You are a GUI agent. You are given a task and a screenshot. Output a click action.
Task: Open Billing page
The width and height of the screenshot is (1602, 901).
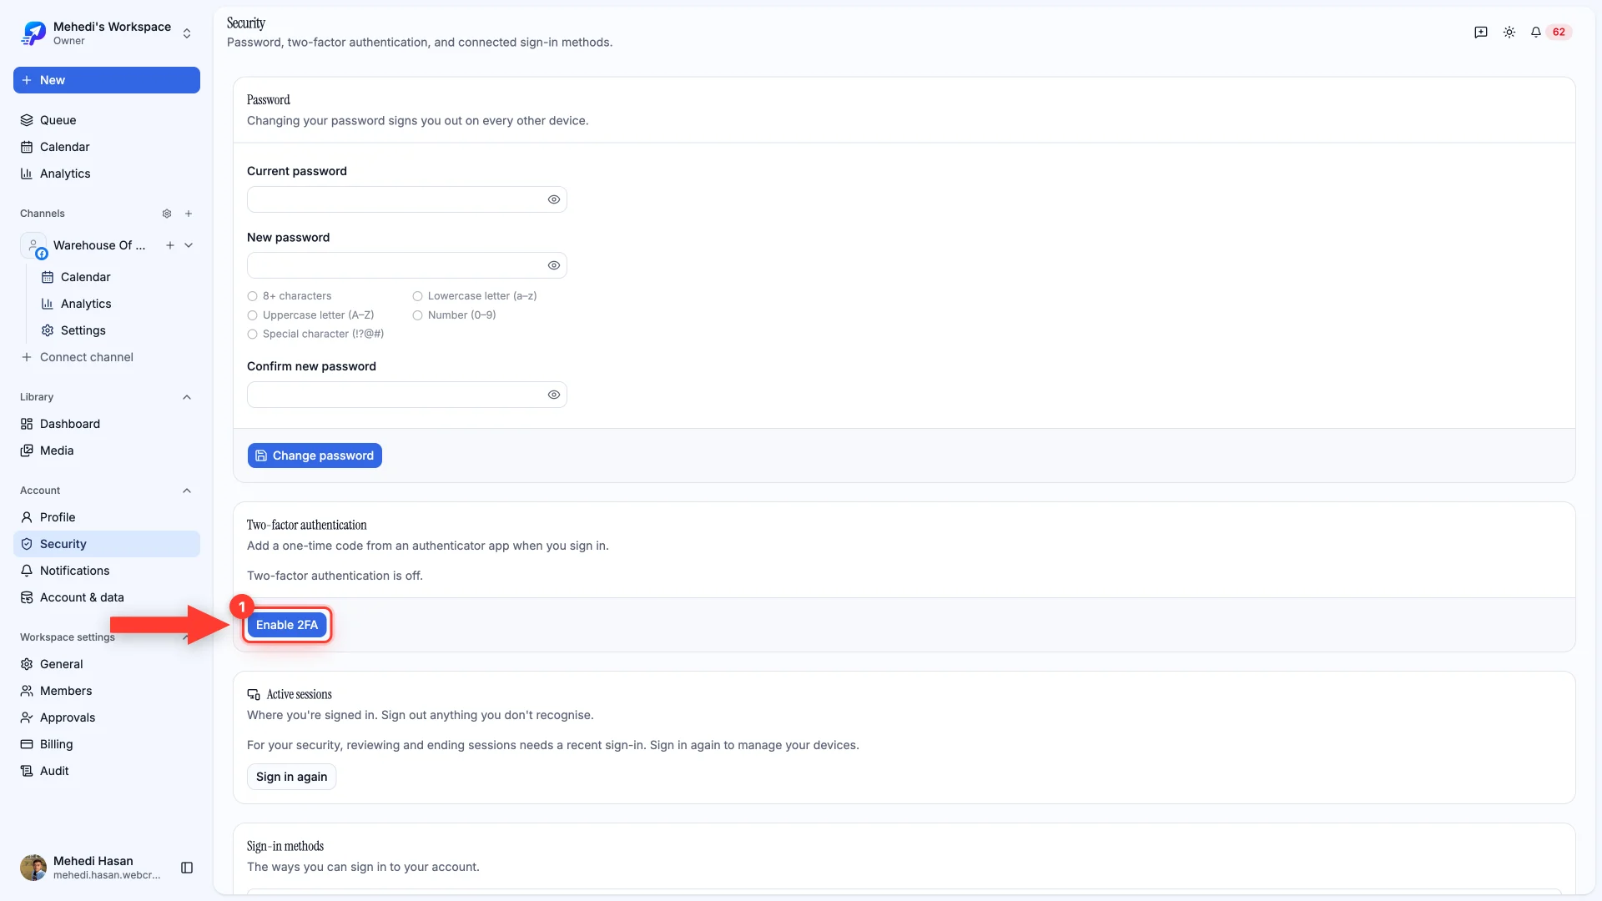tap(107, 744)
